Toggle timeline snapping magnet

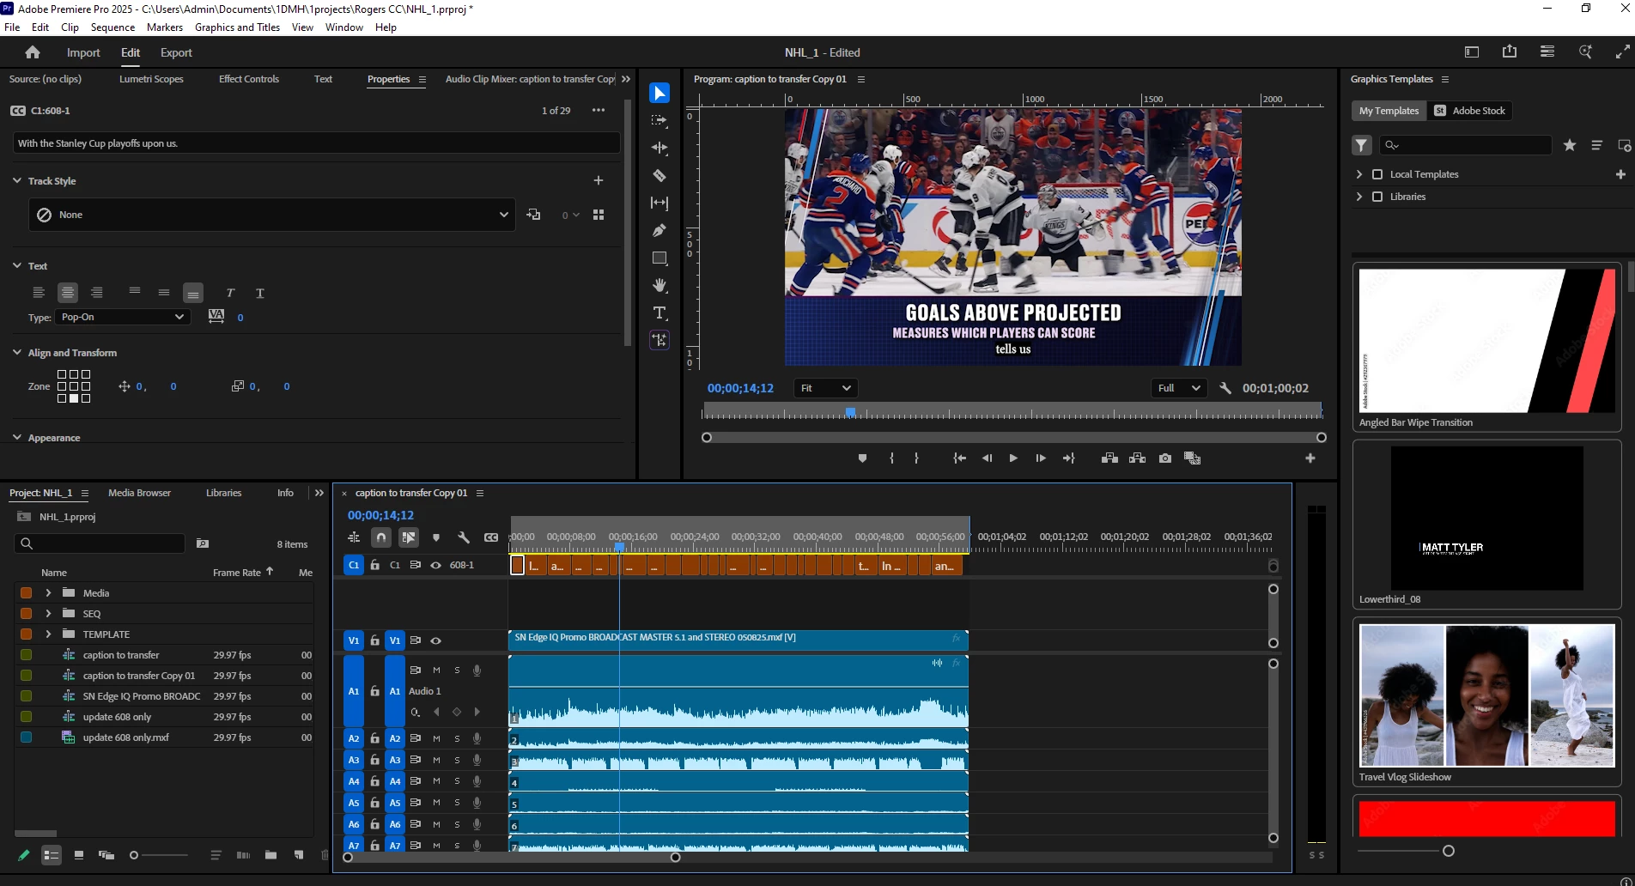point(381,537)
